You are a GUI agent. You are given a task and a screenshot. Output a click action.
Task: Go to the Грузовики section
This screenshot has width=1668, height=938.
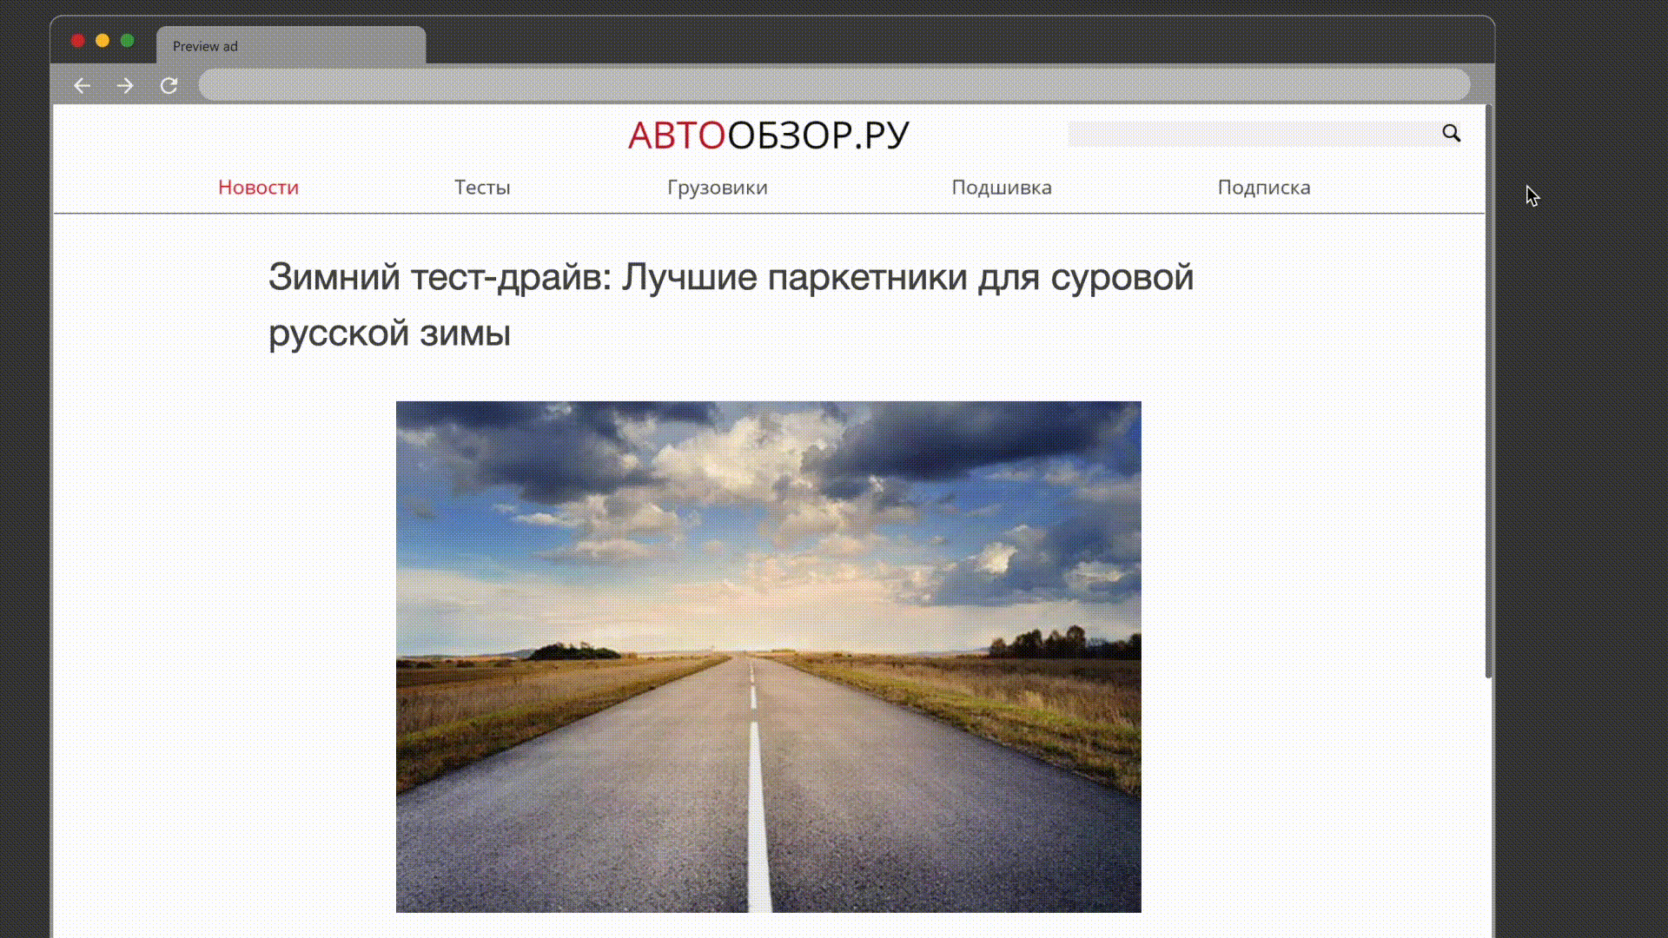(717, 188)
